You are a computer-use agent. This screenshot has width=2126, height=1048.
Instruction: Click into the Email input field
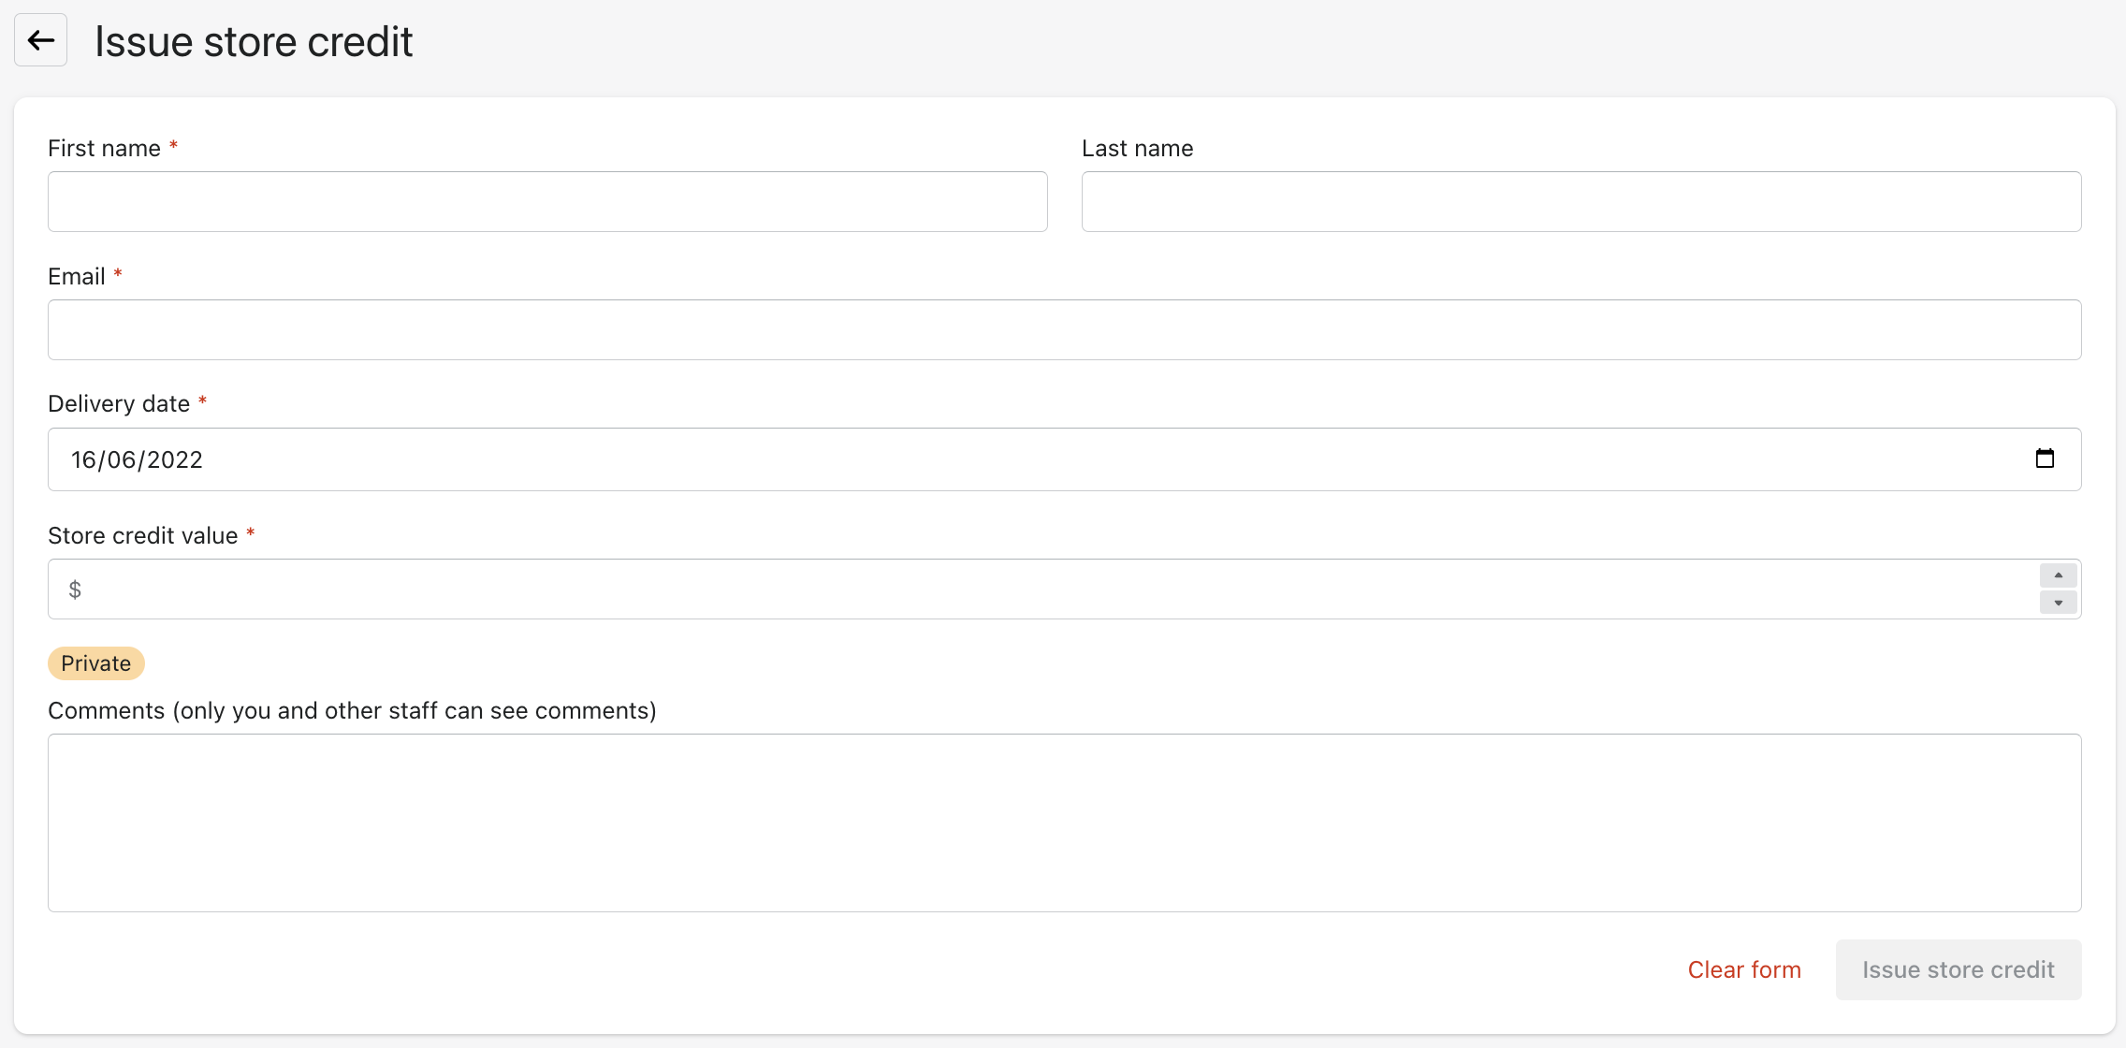point(1064,329)
